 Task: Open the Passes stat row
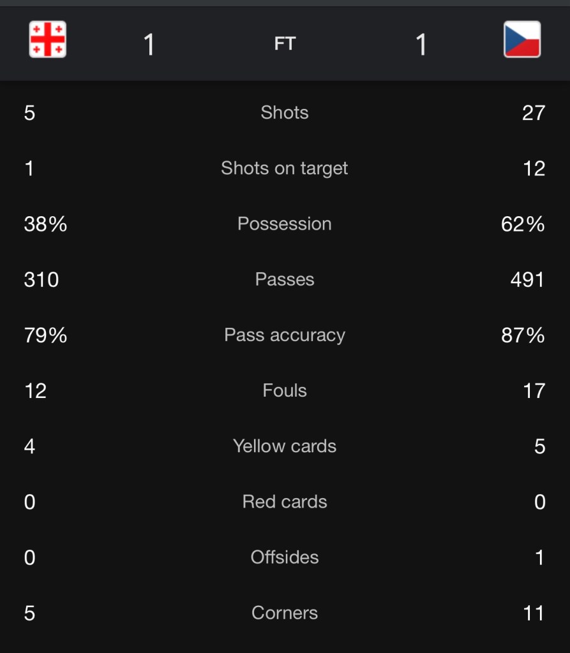pos(285,279)
